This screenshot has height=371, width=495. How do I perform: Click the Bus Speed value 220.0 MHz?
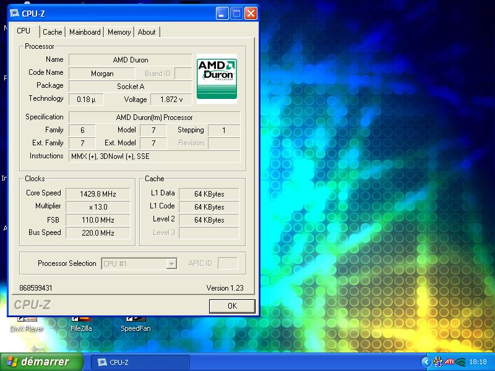98,233
